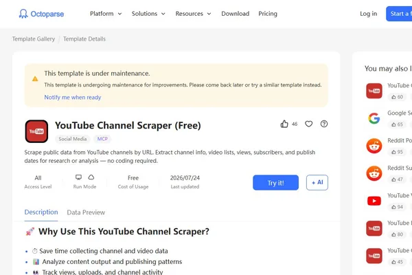Click the YouTube Channel Scraper app icon
412x275 pixels.
click(36, 131)
